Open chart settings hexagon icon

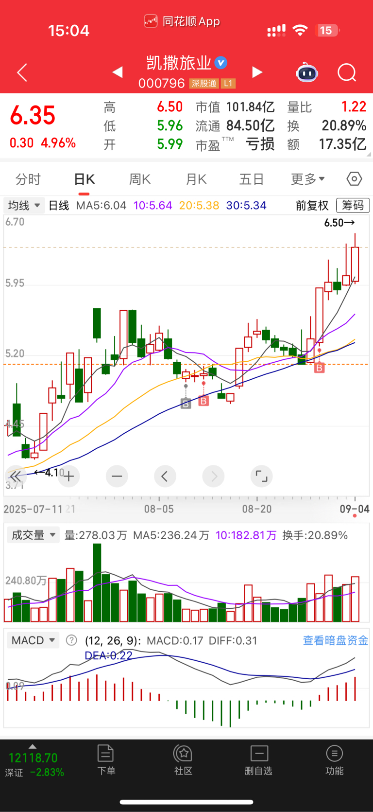coord(355,179)
